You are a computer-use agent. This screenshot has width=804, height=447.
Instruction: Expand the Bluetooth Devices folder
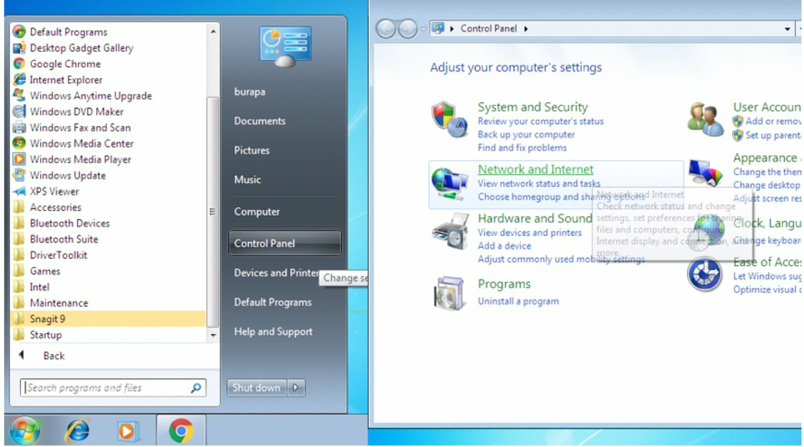click(61, 223)
